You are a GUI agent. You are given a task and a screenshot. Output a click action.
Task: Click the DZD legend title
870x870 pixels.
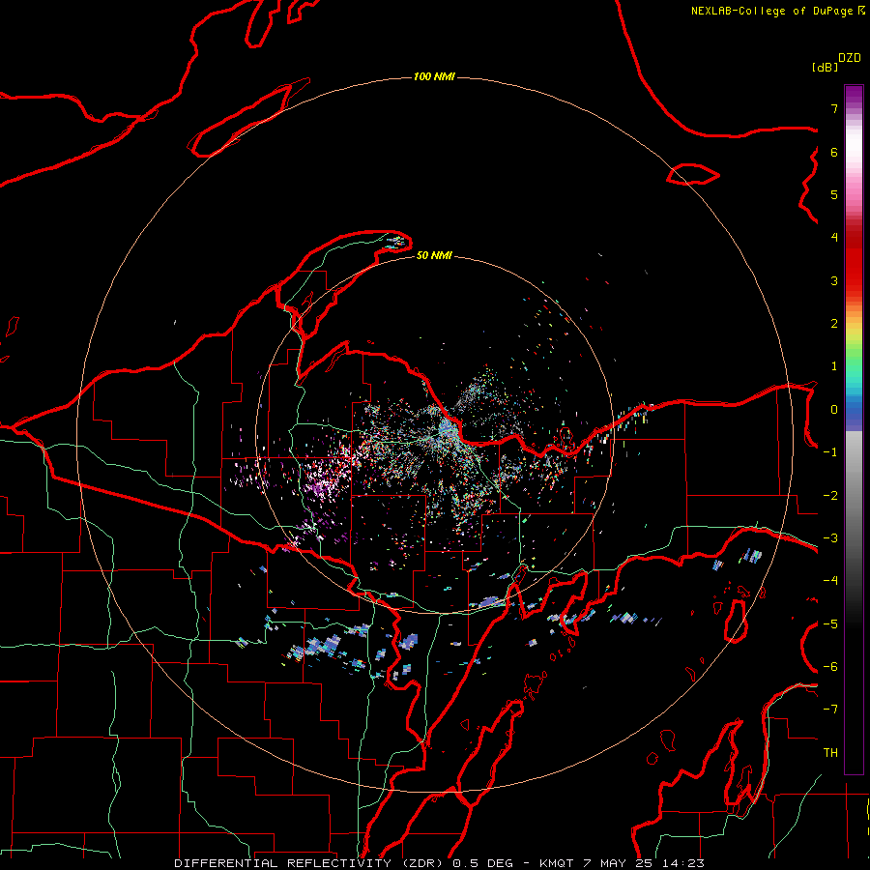pos(850,58)
